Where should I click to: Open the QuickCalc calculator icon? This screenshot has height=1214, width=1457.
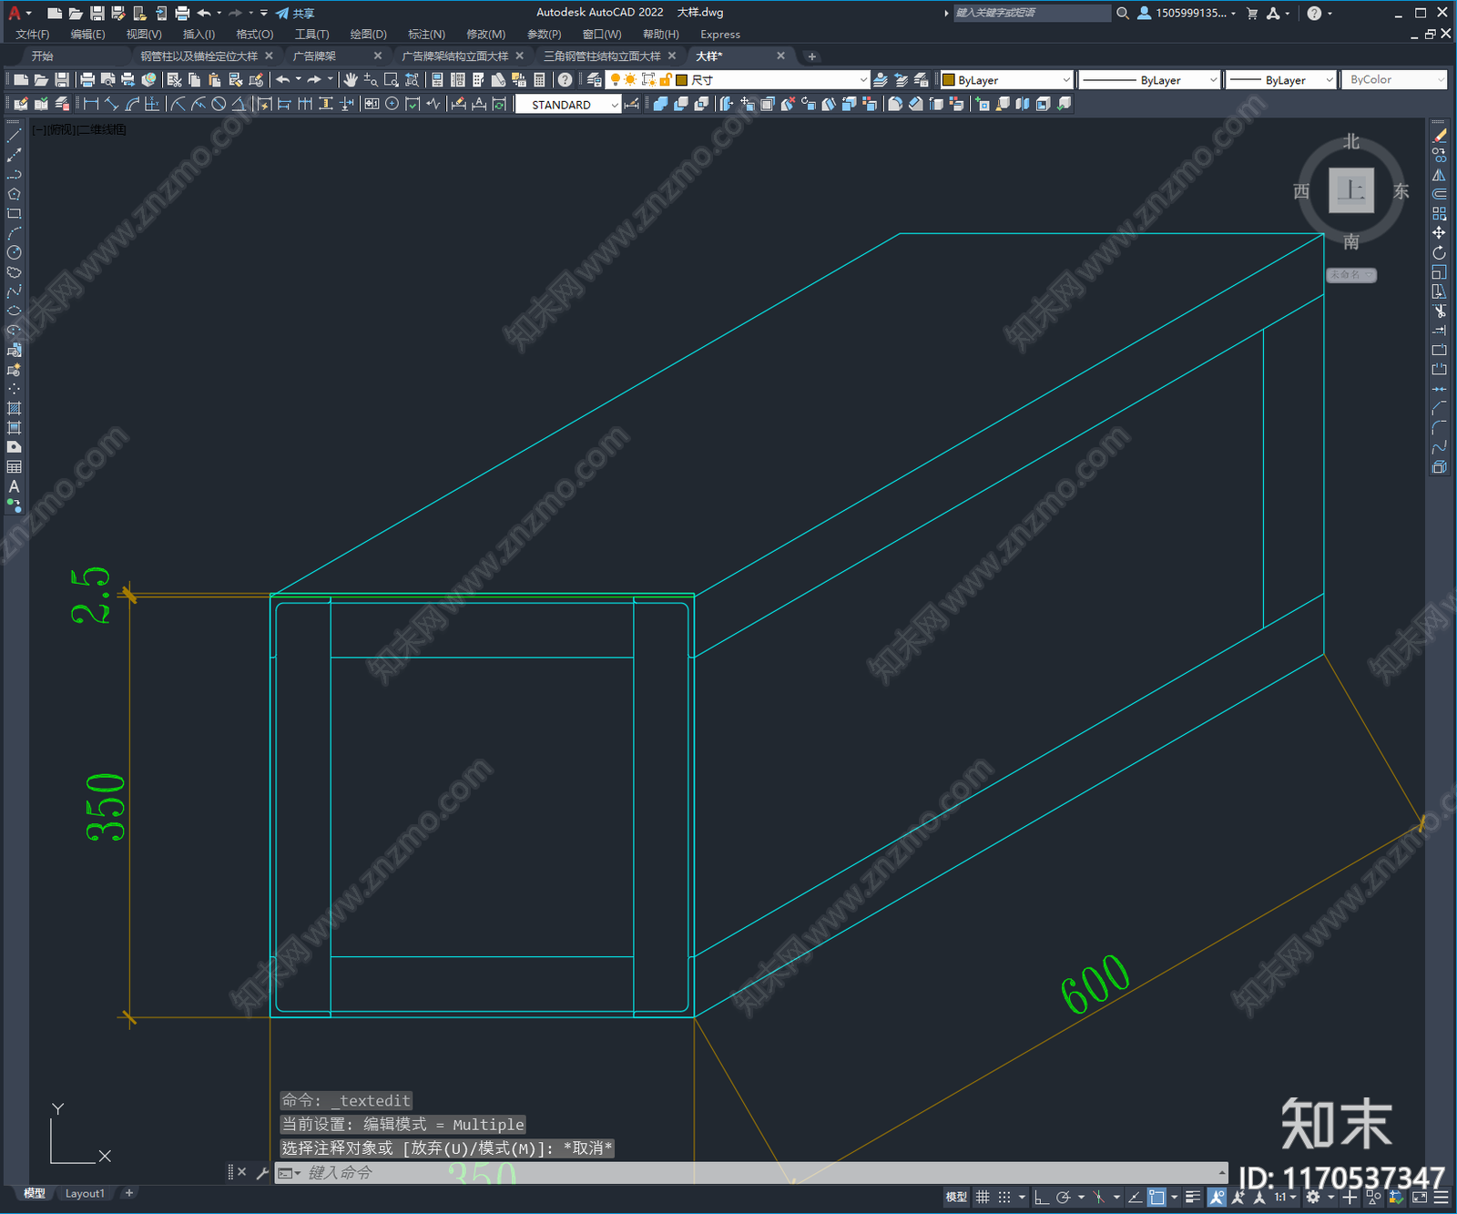[x=539, y=80]
